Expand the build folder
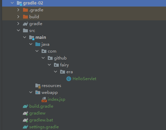This screenshot has width=166, height=130. 18,17
